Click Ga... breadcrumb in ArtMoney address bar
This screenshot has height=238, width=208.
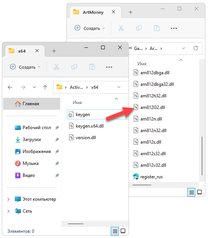pyautogui.click(x=138, y=48)
